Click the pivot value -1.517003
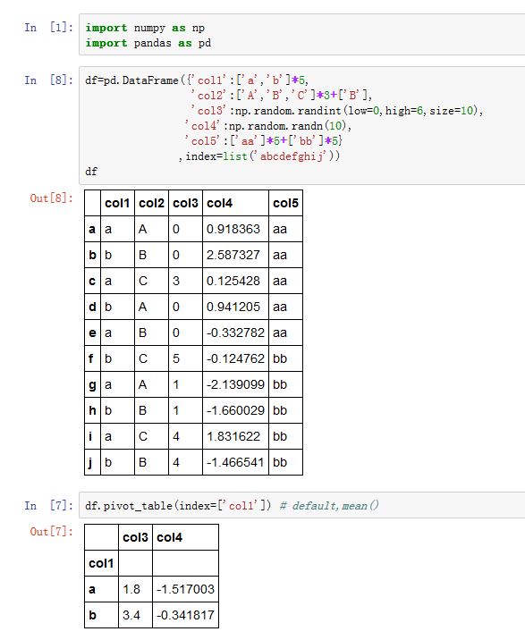525x640 pixels. click(x=185, y=589)
